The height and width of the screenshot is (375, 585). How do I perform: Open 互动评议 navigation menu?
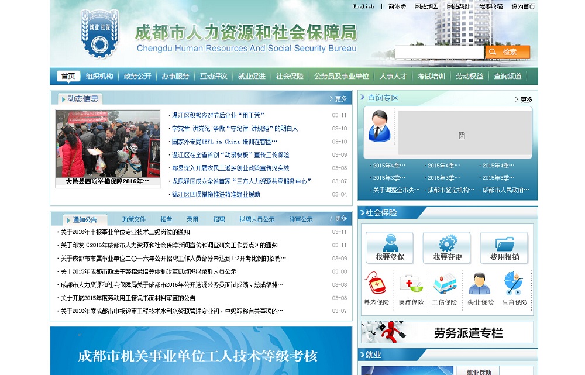214,76
